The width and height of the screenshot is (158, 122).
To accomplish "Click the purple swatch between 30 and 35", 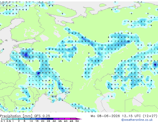I will [56, 119].
